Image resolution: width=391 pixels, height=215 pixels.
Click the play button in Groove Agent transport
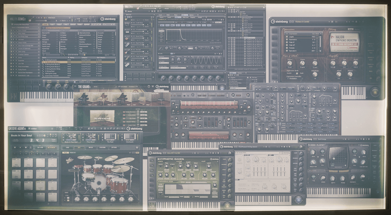20,148
